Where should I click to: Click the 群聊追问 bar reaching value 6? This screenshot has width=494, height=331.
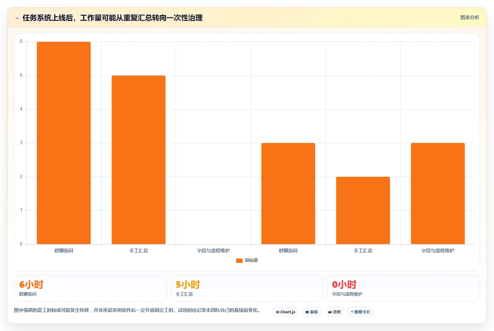64,143
